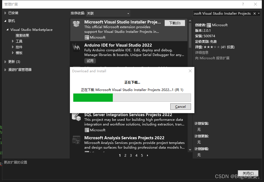Open the 详细信息 link

(202, 53)
